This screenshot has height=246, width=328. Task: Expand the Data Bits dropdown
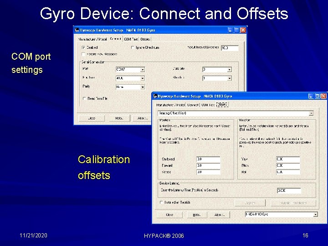(x=230, y=69)
